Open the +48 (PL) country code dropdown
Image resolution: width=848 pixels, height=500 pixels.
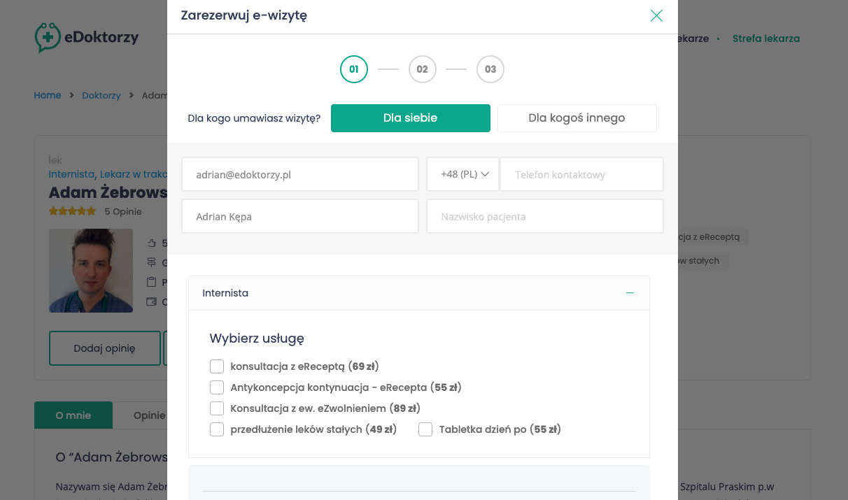(x=463, y=175)
